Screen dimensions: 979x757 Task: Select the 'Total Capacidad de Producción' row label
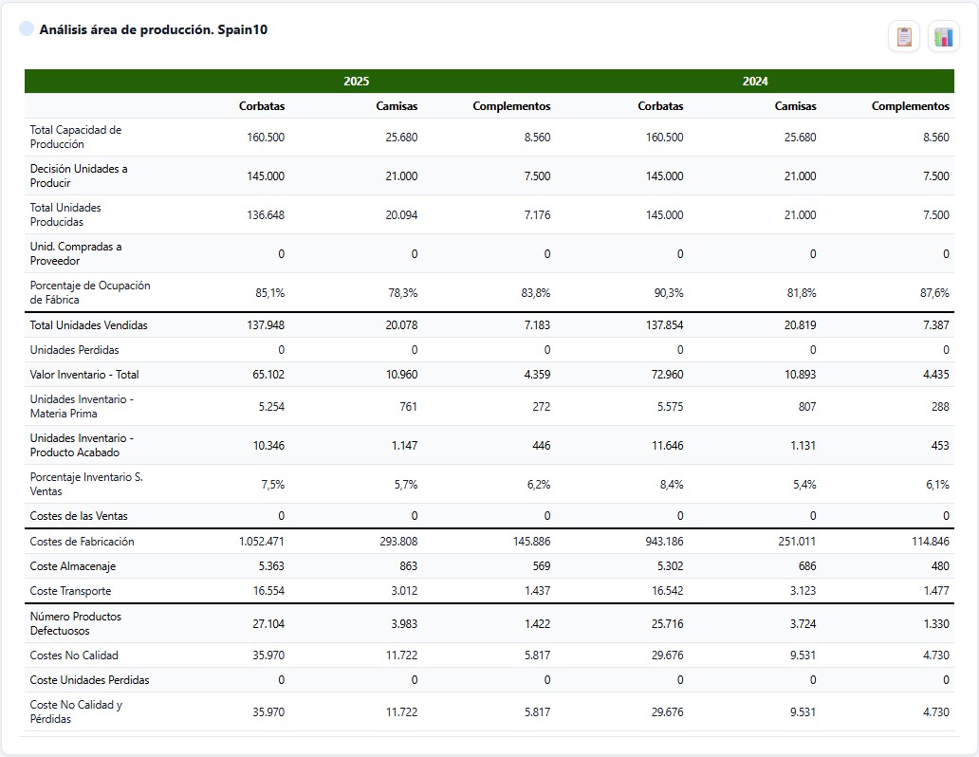pos(76,137)
